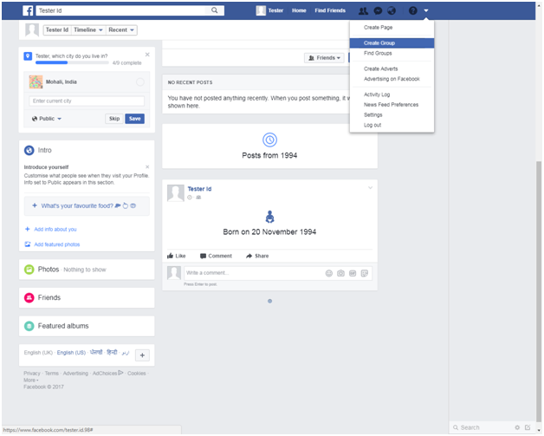Like the Born on 20 November post
The width and height of the screenshot is (544, 436).
pyautogui.click(x=176, y=256)
